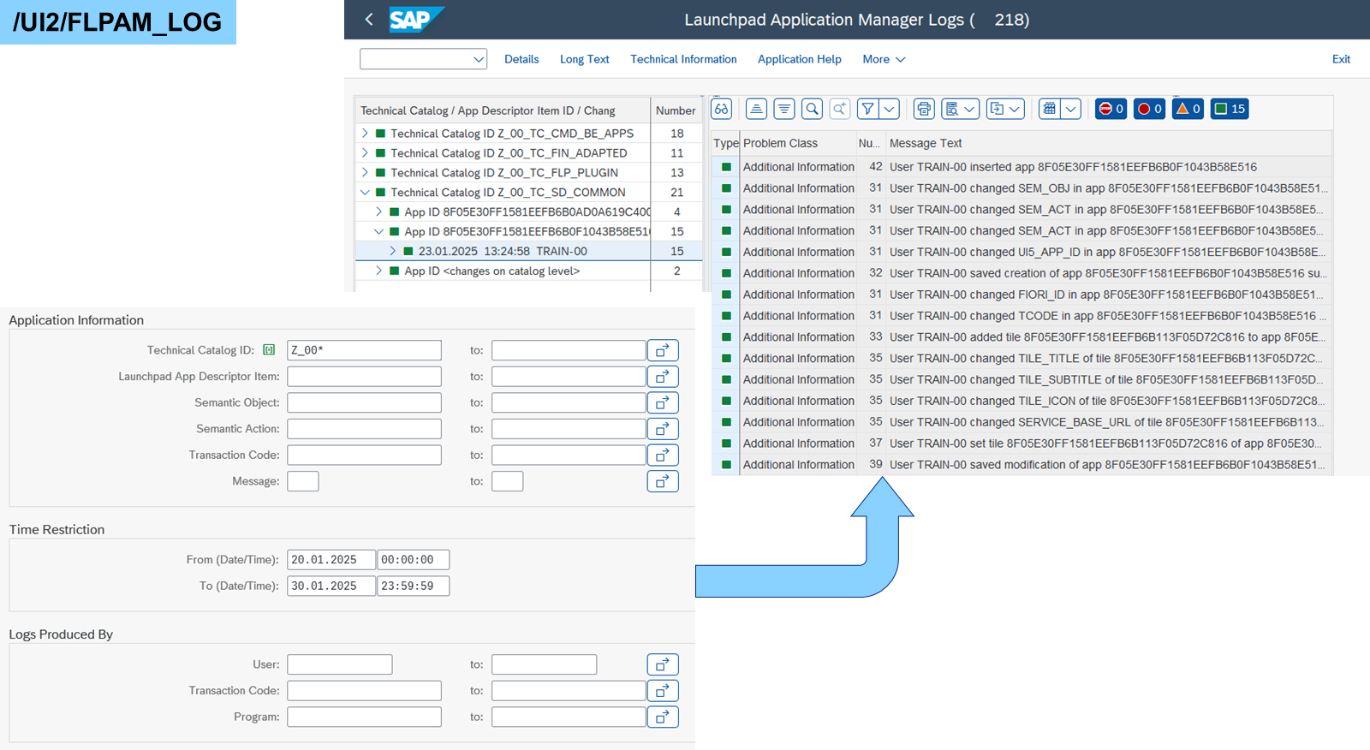Click Exit
Screen dimensions: 1370x750
pyautogui.click(x=1341, y=59)
